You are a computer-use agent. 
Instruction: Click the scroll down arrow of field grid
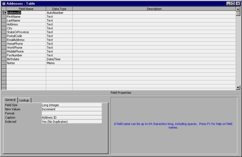tap(238, 88)
